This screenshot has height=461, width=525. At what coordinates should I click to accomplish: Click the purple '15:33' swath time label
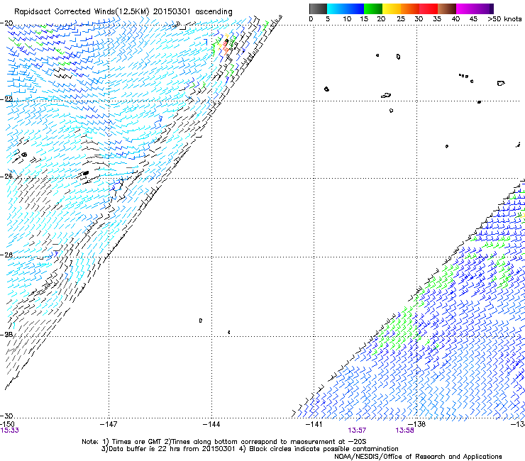pyautogui.click(x=10, y=431)
